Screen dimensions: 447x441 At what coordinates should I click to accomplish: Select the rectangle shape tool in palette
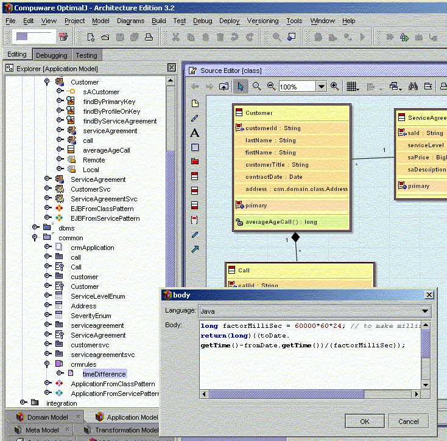(195, 147)
